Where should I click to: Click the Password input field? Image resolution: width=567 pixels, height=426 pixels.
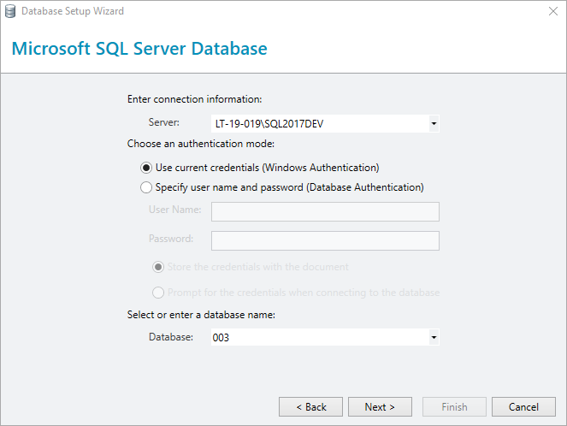[325, 241]
